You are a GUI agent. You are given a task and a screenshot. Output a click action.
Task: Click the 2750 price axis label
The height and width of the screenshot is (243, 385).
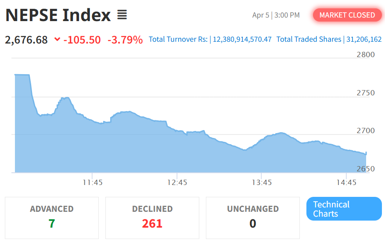(x=365, y=93)
